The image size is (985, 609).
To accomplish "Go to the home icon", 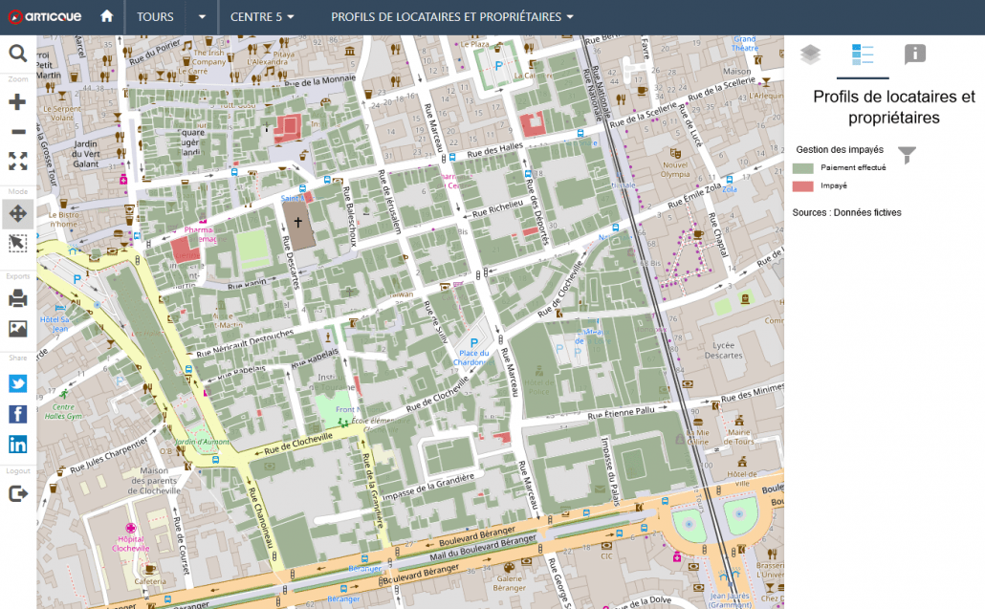I will [107, 16].
